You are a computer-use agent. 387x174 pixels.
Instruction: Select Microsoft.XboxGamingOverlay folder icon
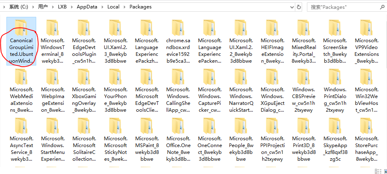[x=84, y=77]
